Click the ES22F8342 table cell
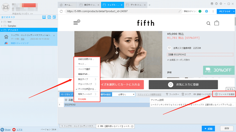 [x=107, y=105]
